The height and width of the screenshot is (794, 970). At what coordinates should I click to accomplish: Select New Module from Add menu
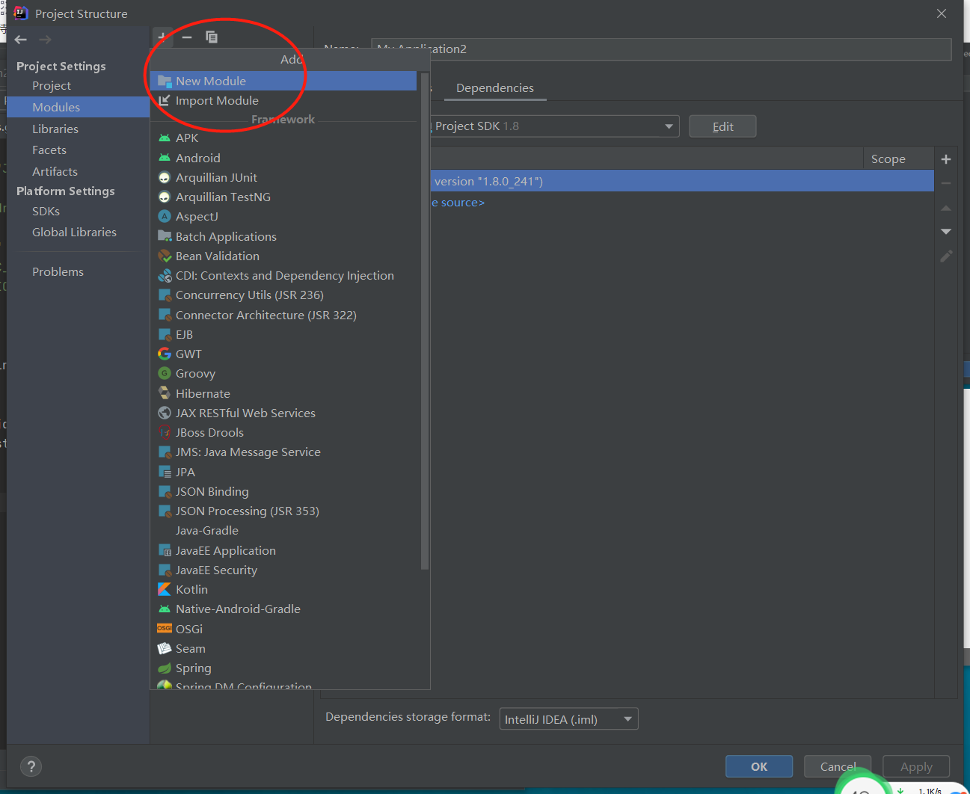[x=283, y=81]
